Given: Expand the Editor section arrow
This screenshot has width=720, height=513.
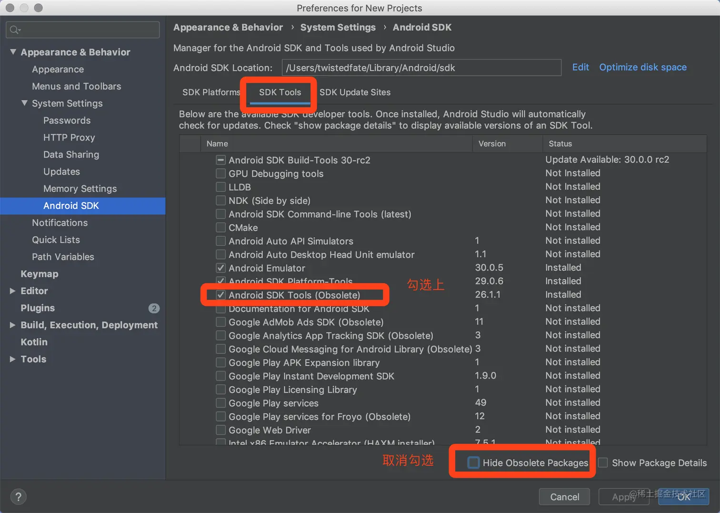Looking at the screenshot, I should 13,291.
